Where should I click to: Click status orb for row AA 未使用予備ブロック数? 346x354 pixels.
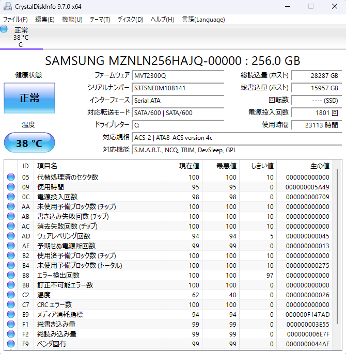click(11, 206)
